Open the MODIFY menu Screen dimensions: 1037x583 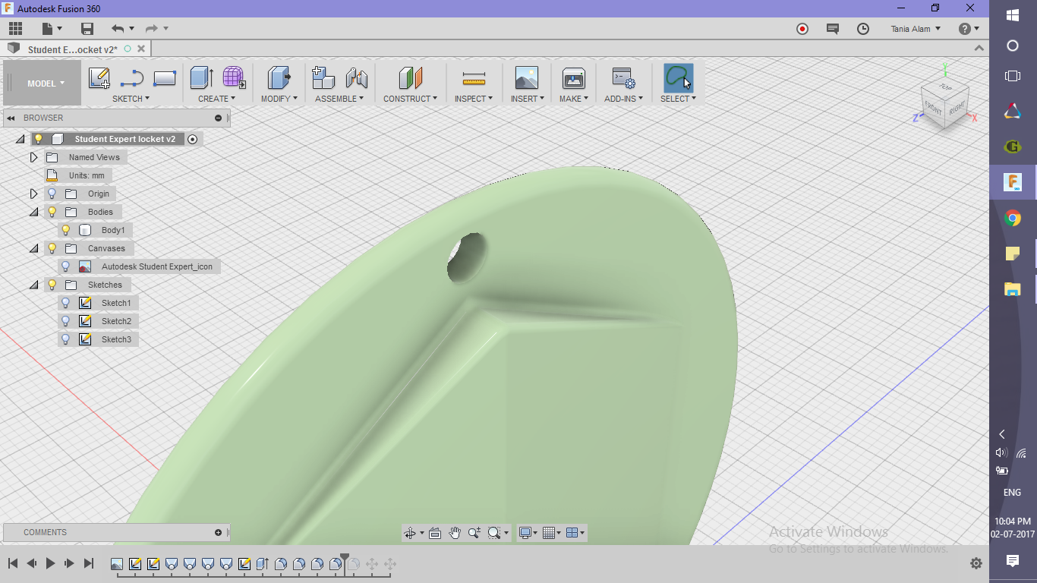[279, 99]
